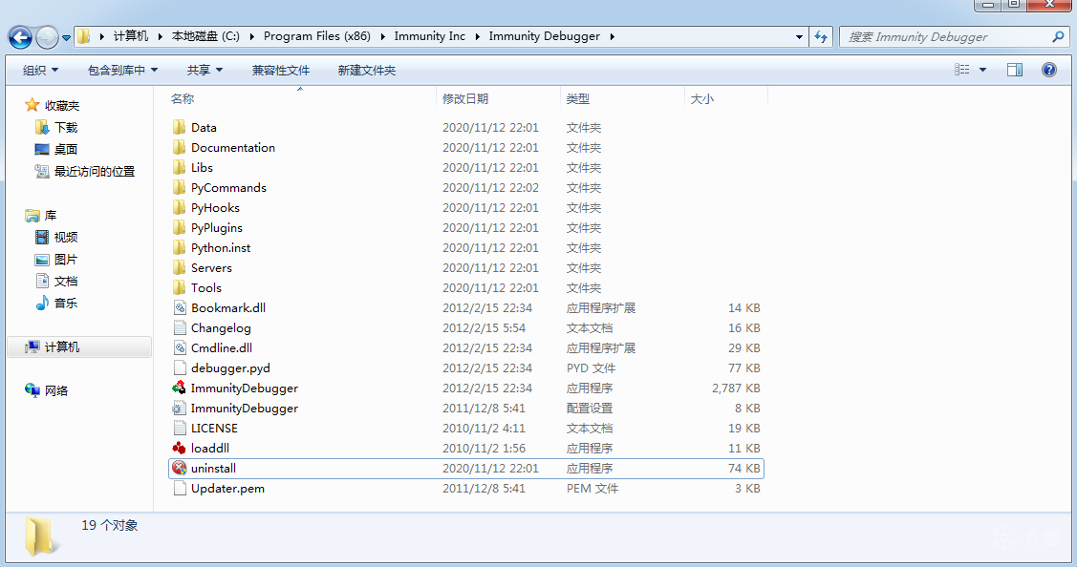Expand arrow after Immunity Inc breadcrumb

[478, 36]
